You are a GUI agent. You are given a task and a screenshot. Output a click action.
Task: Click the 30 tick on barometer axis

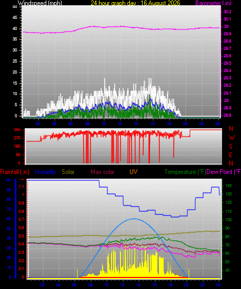pyautogui.click(x=226, y=26)
